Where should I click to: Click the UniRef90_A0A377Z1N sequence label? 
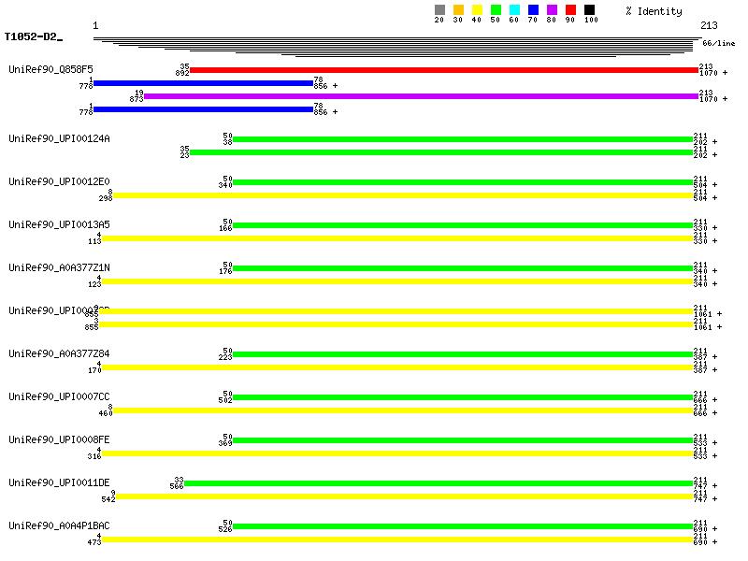click(59, 268)
